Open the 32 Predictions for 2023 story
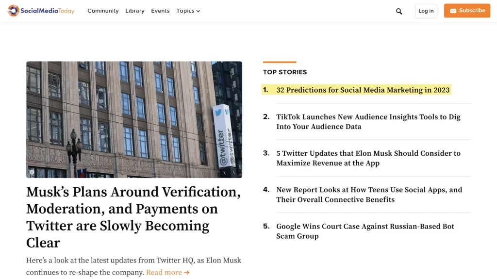The image size is (497, 279). [x=363, y=90]
